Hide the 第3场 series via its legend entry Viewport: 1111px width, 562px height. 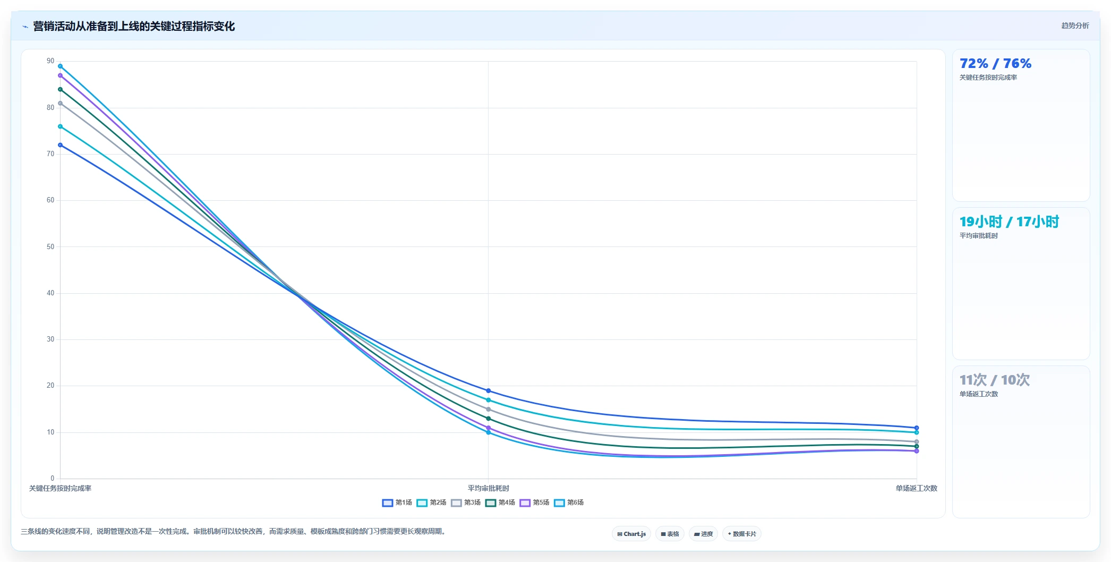466,503
